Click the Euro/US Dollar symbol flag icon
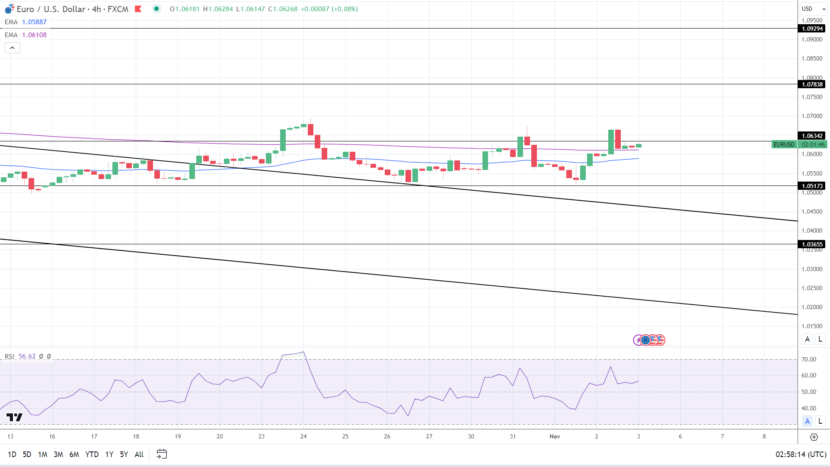Viewport: 830px width, 467px height. point(10,9)
